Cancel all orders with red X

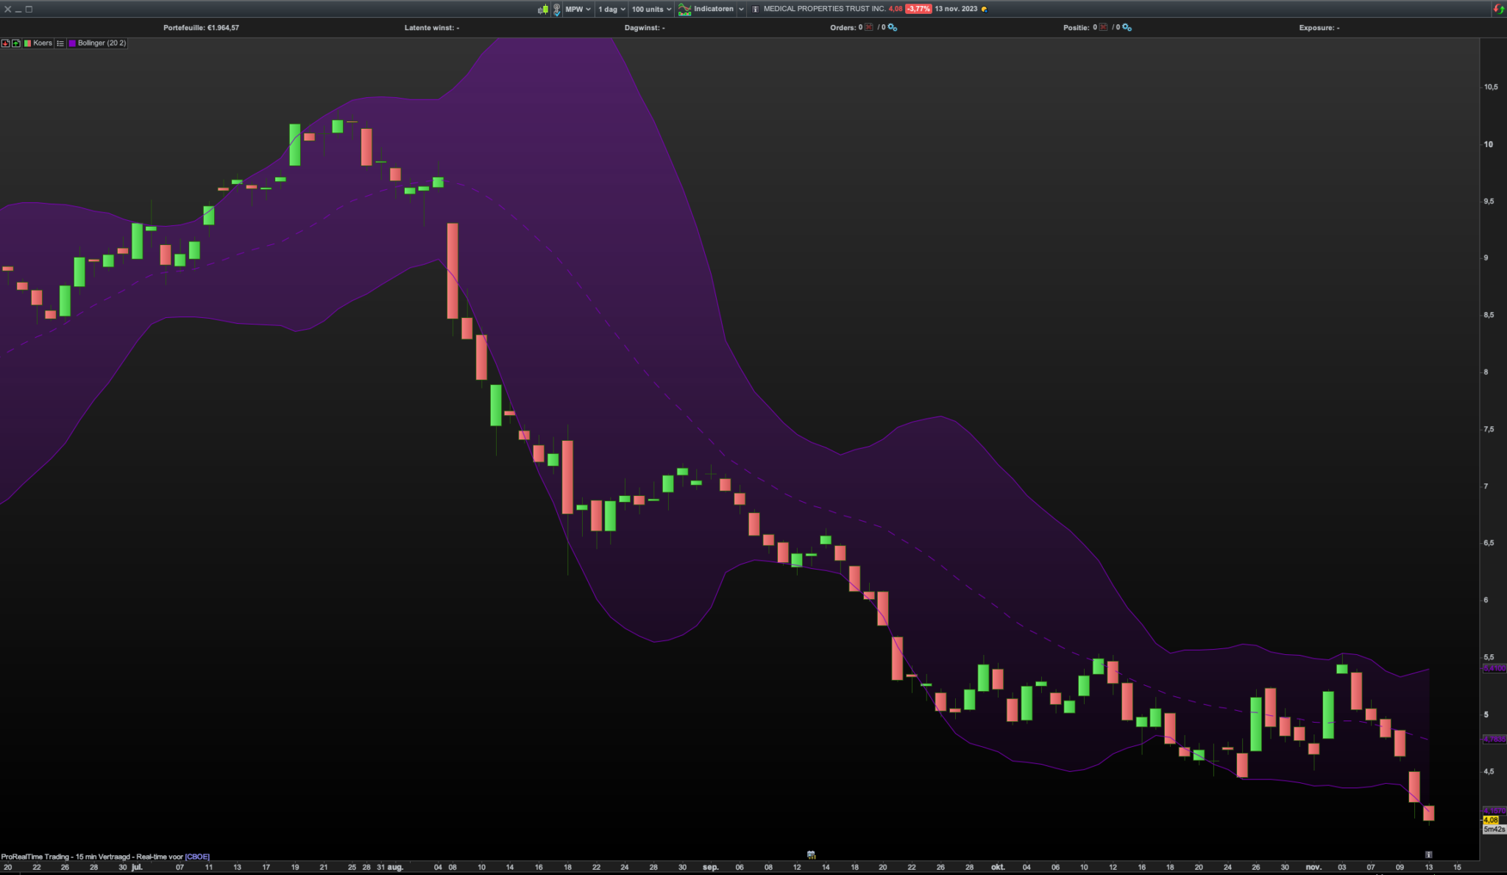click(x=869, y=27)
